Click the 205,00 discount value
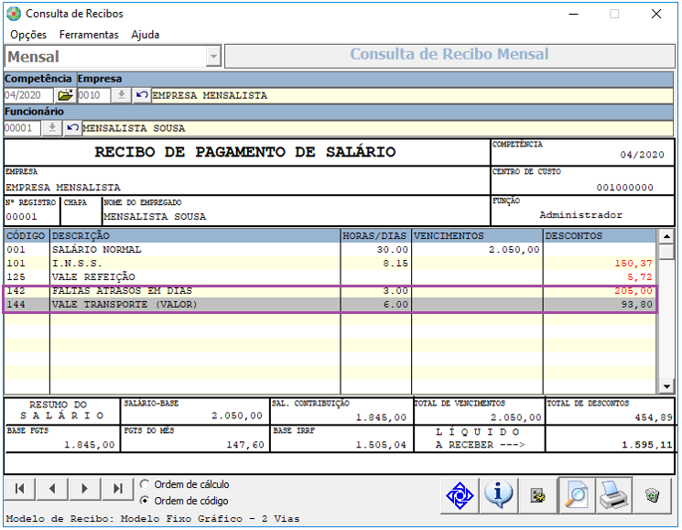 [x=633, y=291]
